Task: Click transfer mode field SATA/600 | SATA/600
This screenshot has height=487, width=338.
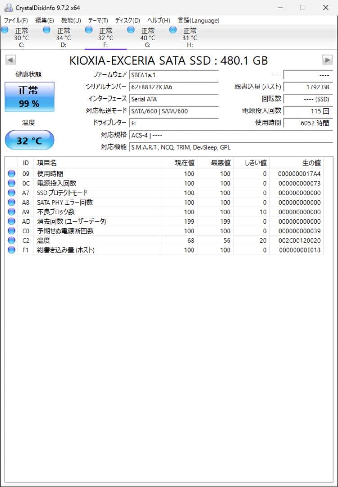Action: coord(174,111)
